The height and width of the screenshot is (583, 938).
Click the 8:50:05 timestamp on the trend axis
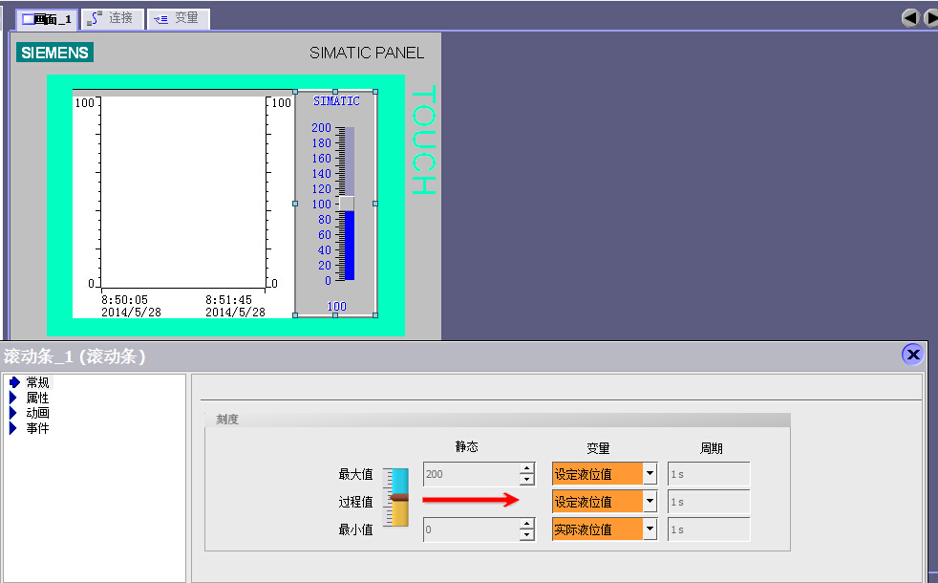tap(124, 300)
